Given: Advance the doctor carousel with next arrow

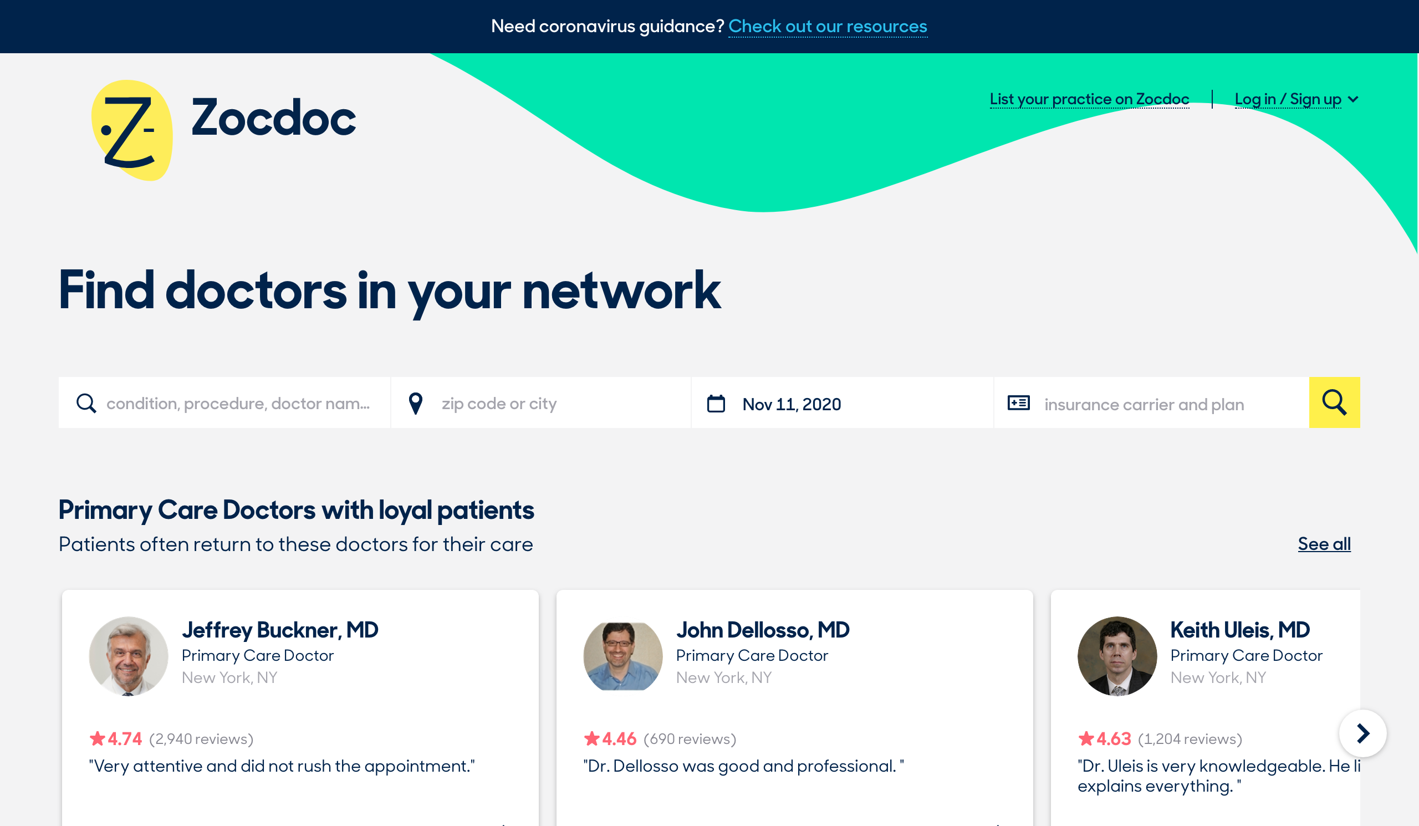Looking at the screenshot, I should (x=1362, y=733).
